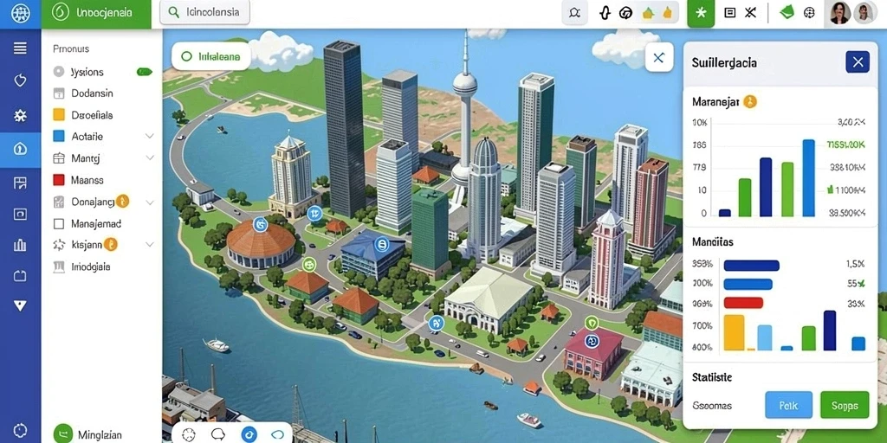Click the red color swatch beside Maanss

pyautogui.click(x=58, y=180)
